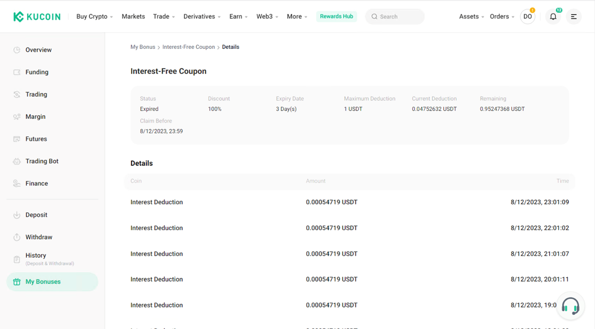595x329 pixels.
Task: Select Finance in the sidebar
Action: pyautogui.click(x=52, y=184)
